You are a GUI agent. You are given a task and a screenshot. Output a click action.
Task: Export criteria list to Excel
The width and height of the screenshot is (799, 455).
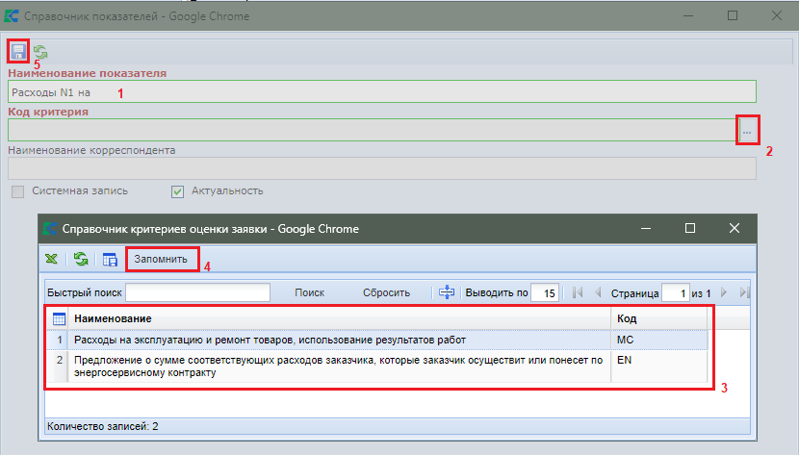point(52,259)
